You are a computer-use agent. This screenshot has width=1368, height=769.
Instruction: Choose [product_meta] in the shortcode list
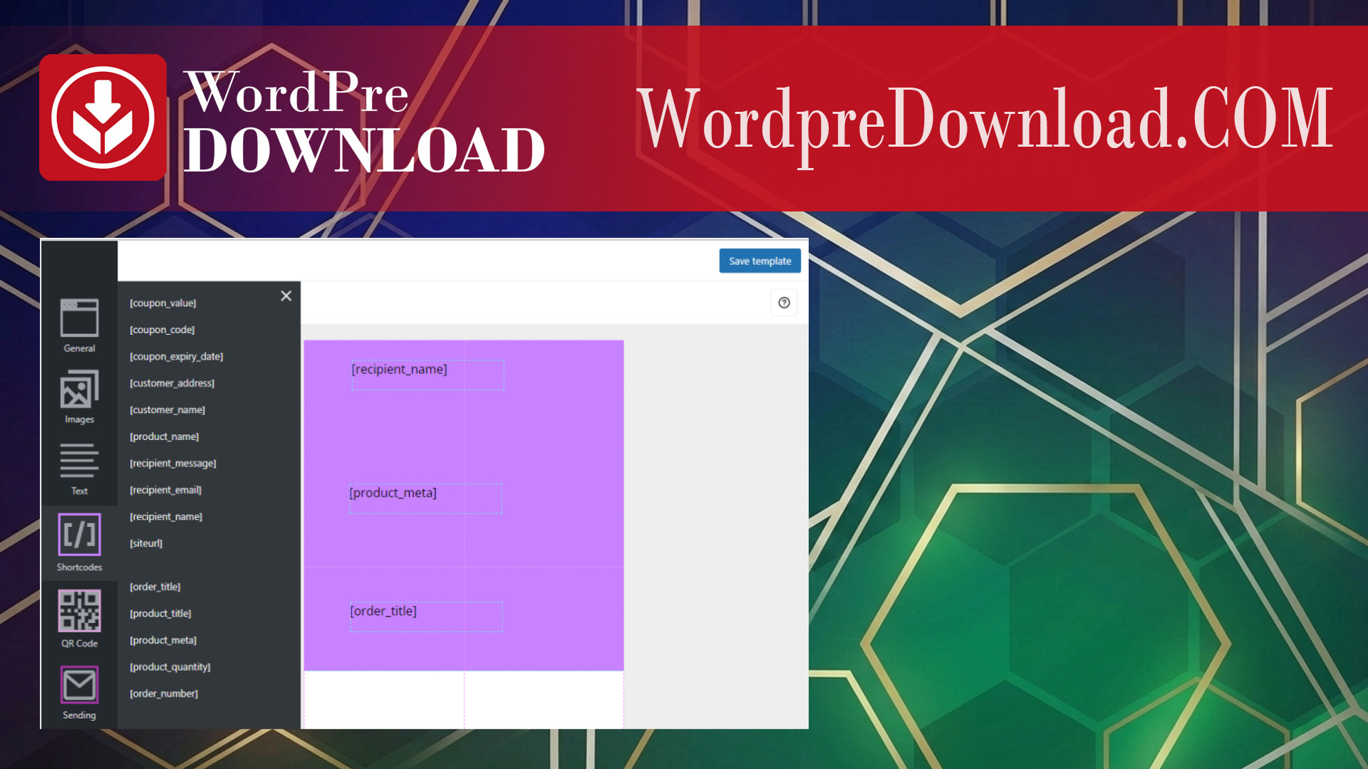[162, 640]
